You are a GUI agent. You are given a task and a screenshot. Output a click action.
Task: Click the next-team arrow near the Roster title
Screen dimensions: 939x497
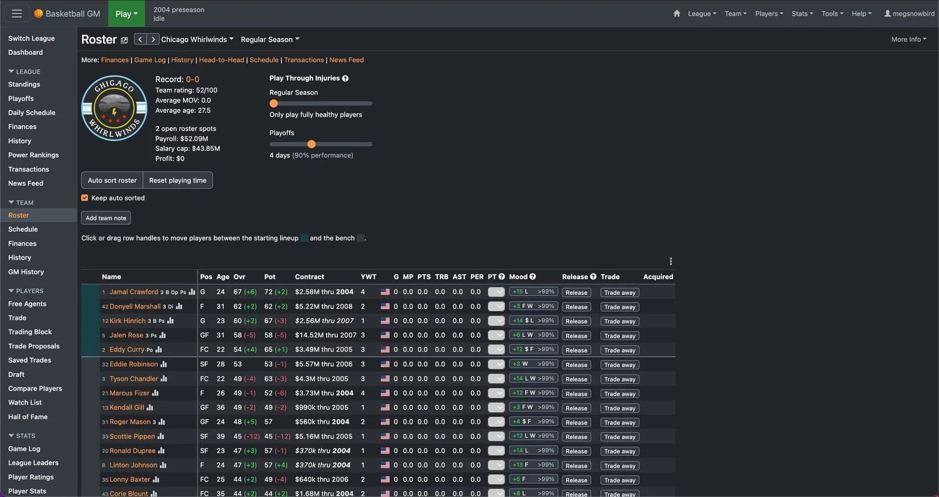pos(153,39)
